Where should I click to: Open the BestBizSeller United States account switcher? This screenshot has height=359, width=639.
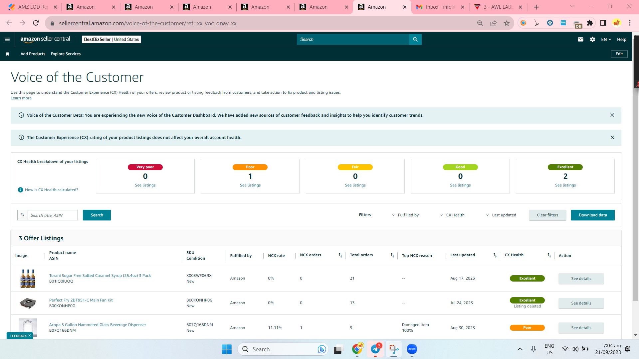click(x=111, y=39)
